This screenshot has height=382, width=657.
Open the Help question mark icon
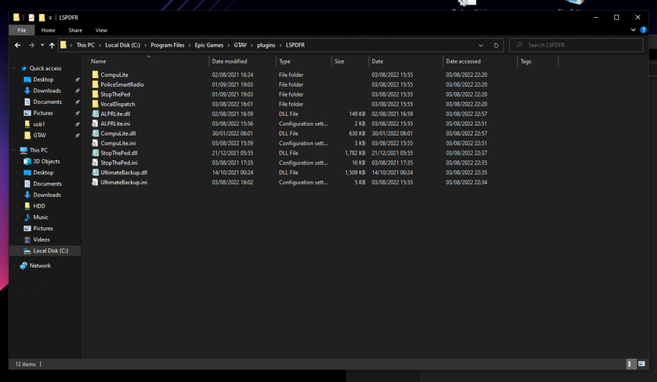pos(643,30)
